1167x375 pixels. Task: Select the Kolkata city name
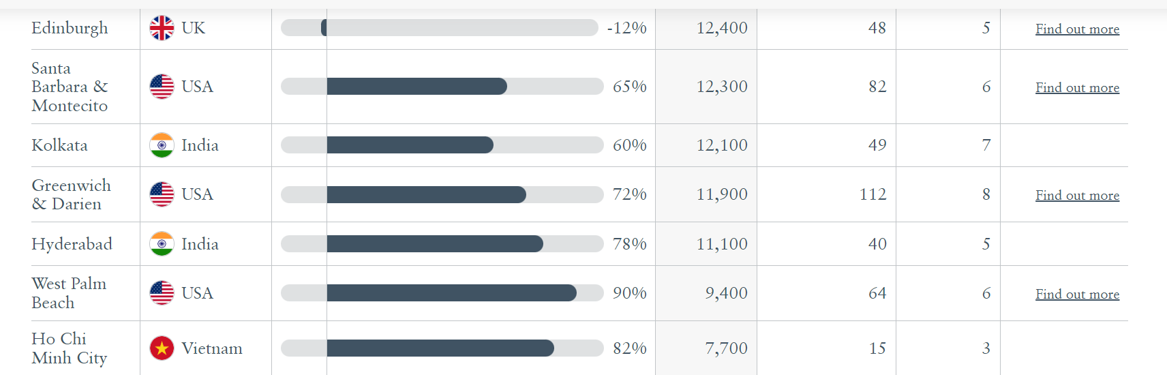(59, 145)
